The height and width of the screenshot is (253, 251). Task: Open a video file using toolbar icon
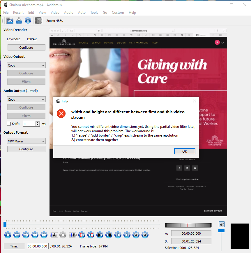10,20
